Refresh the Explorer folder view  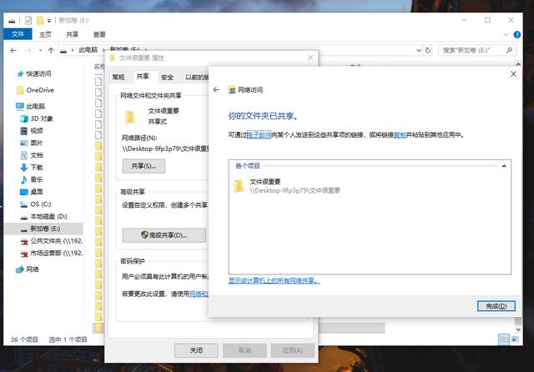pos(428,50)
